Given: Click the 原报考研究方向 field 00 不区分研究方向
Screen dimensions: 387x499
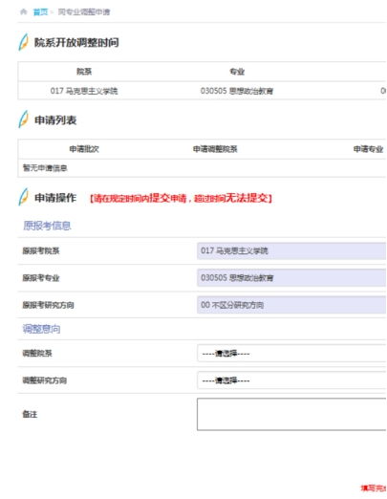Looking at the screenshot, I should (291, 305).
